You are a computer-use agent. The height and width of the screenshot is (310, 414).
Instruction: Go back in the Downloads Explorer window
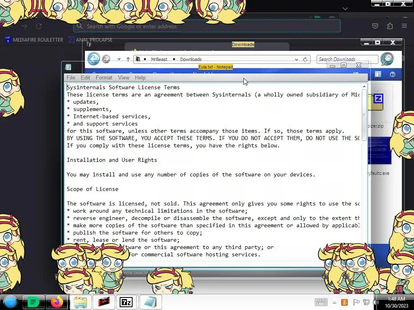94,59
